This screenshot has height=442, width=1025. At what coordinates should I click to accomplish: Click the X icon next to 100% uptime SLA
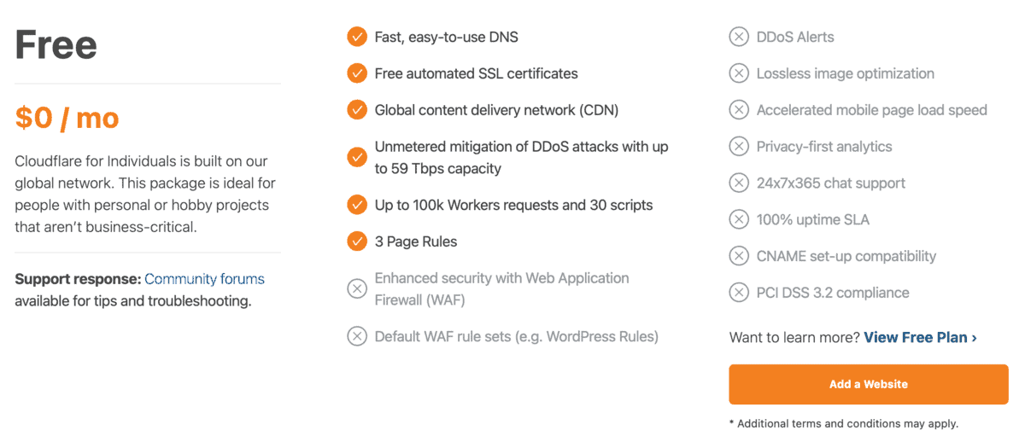tap(739, 219)
